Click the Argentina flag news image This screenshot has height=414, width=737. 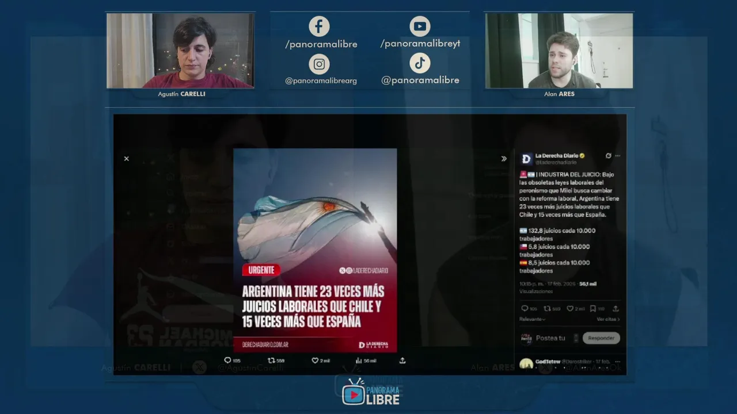(x=315, y=251)
